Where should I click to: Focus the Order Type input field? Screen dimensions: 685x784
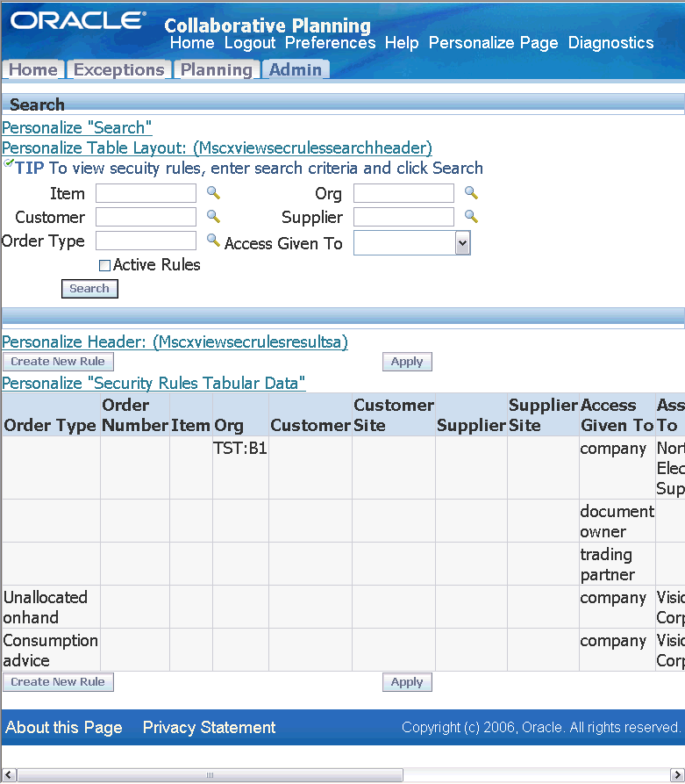tap(146, 241)
